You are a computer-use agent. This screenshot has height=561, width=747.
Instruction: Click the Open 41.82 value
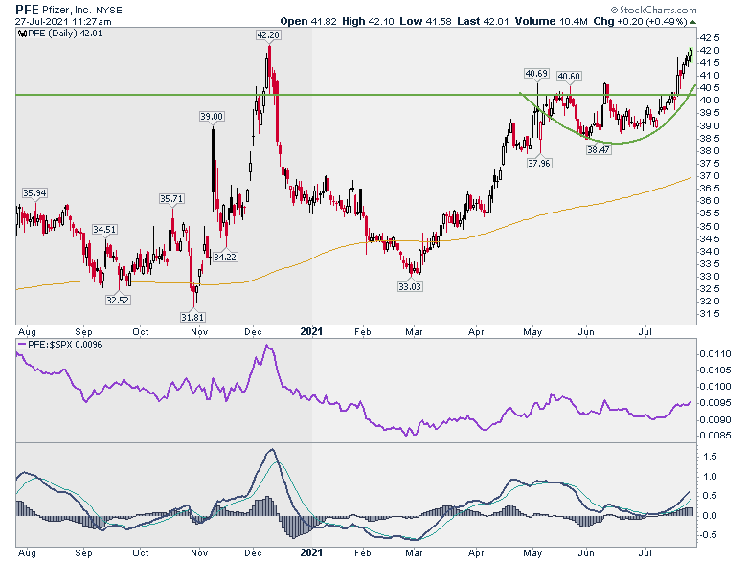[x=308, y=21]
